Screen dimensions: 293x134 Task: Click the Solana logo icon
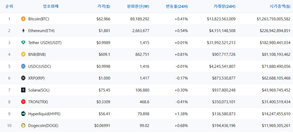point(23,90)
